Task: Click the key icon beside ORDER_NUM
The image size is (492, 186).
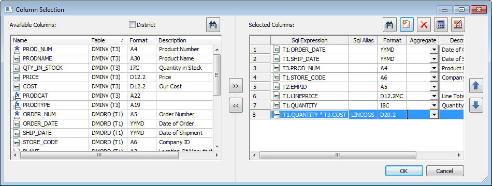Action: tap(17, 114)
